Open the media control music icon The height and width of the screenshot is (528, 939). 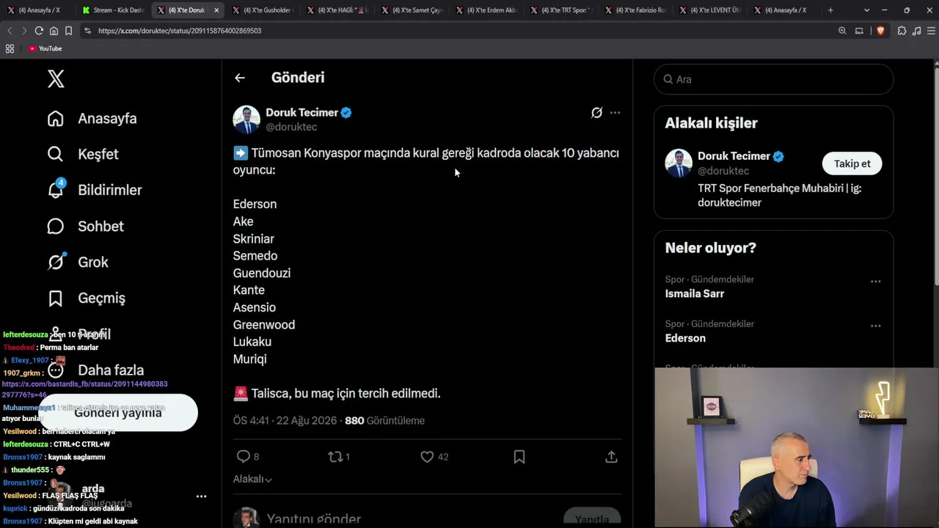(x=916, y=31)
